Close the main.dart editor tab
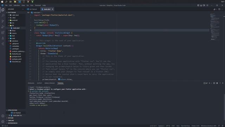 pos(52,9)
